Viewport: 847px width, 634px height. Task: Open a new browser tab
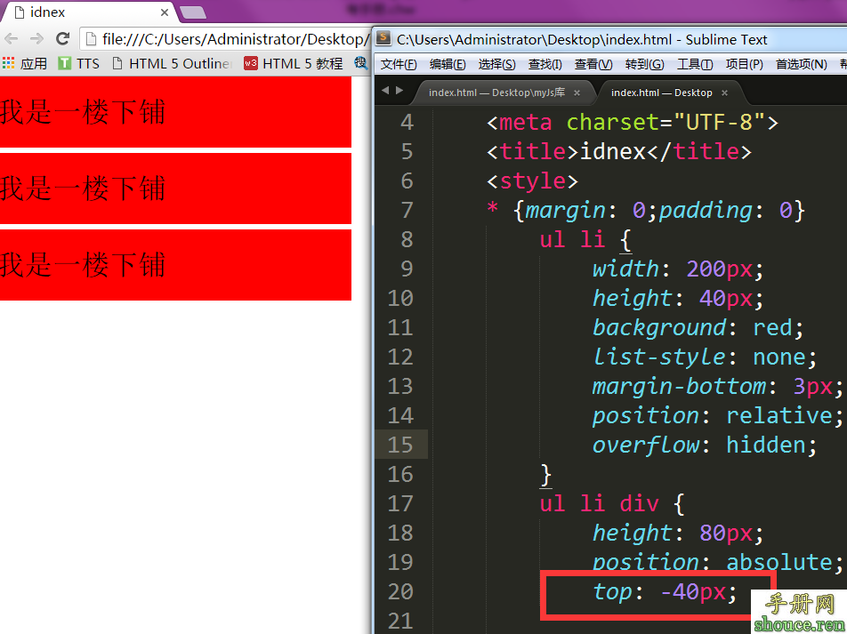point(193,12)
